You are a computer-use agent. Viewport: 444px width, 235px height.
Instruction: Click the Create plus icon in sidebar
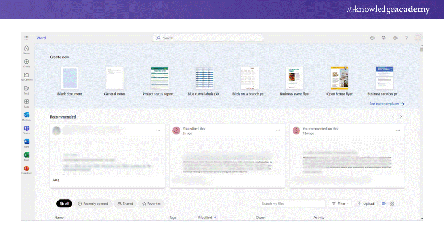pos(26,62)
